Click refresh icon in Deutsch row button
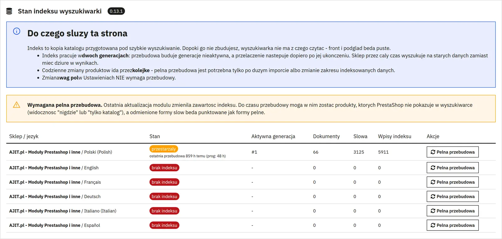The width and height of the screenshot is (502, 239). 433,196
